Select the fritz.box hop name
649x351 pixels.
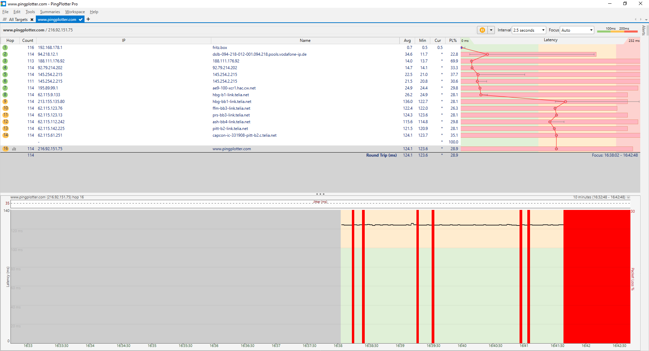pos(220,48)
